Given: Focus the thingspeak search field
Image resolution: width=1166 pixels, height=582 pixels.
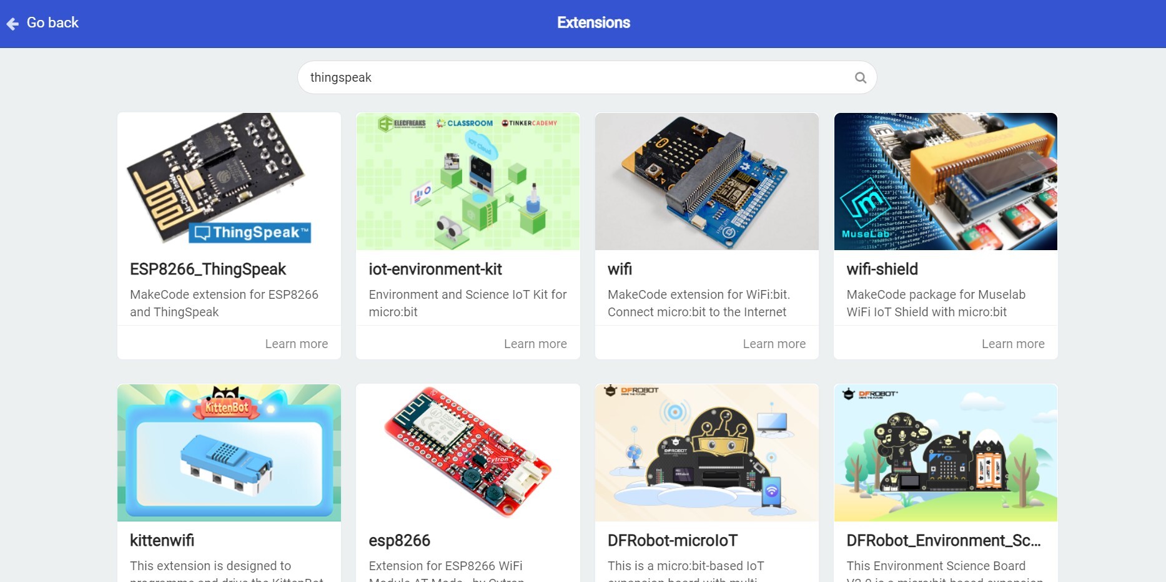Looking at the screenshot, I should tap(587, 77).
